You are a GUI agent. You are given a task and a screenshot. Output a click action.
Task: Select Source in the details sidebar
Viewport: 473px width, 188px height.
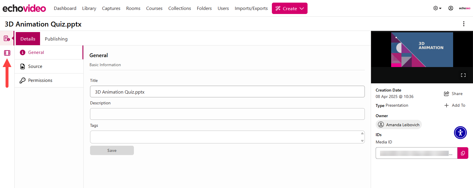(x=35, y=66)
